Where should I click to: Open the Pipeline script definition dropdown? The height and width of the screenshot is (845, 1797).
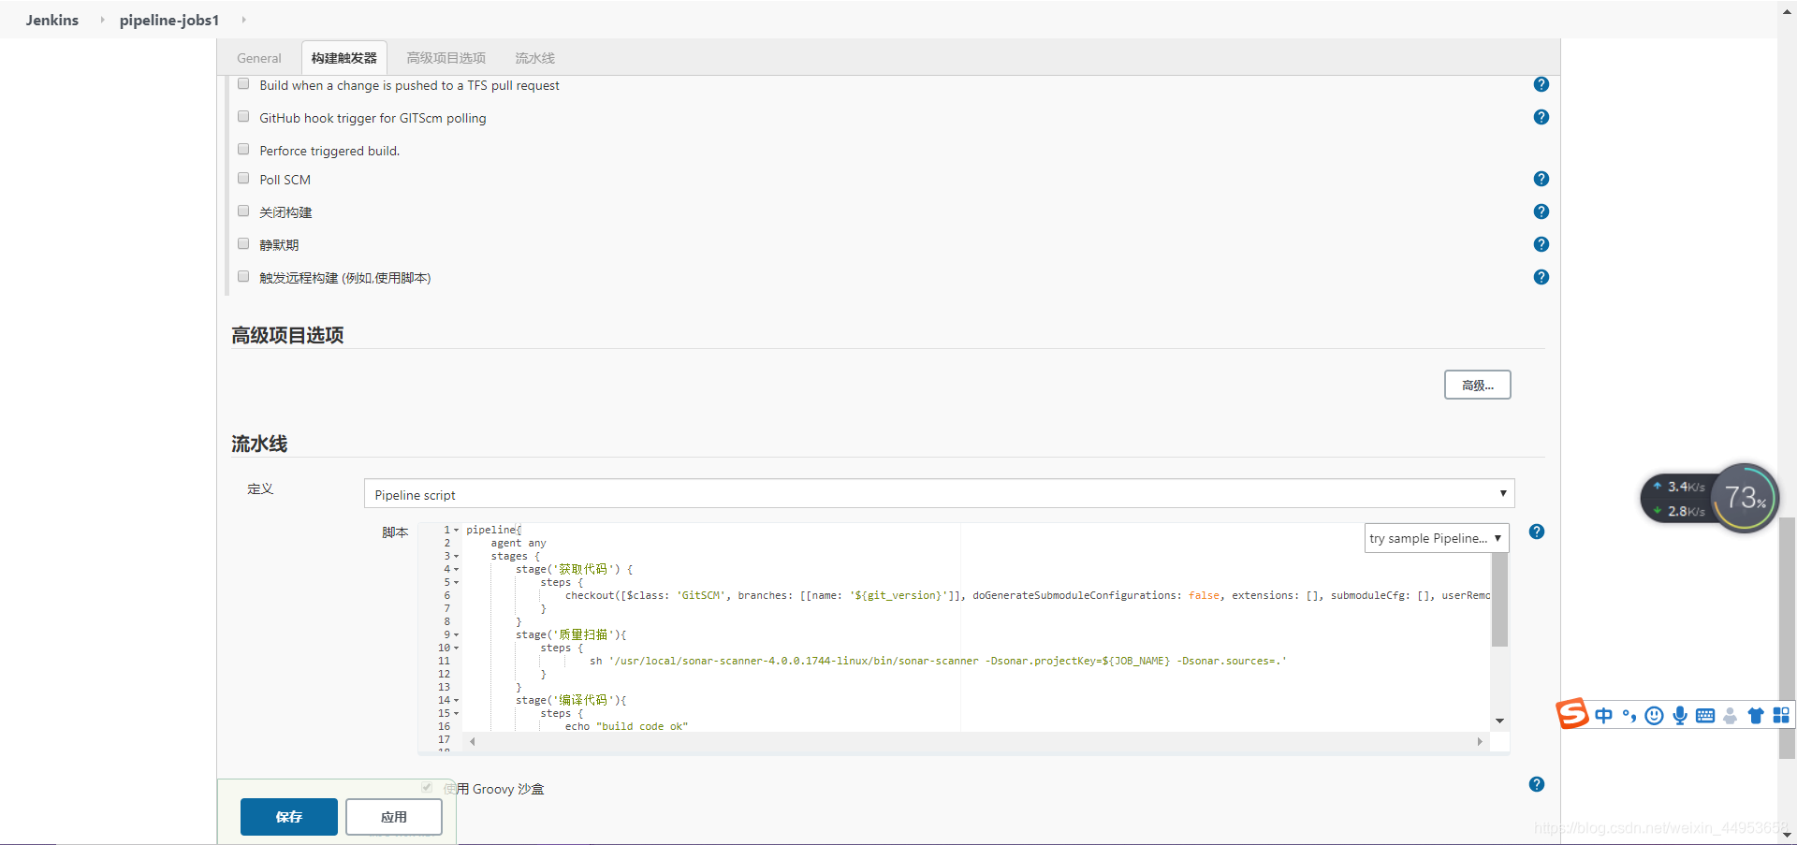point(938,494)
